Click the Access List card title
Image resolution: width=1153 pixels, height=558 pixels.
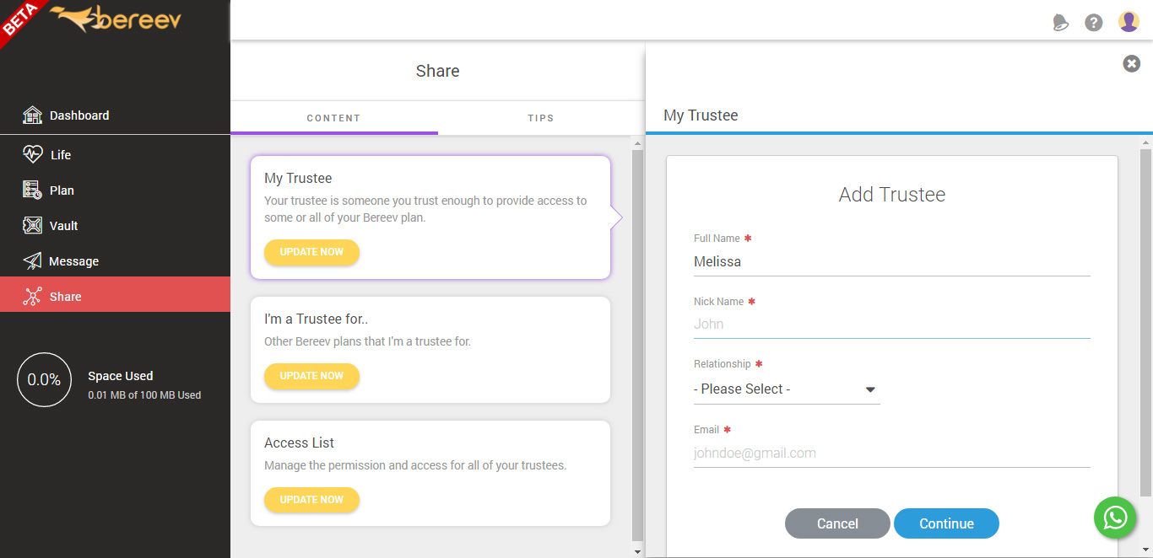299,443
